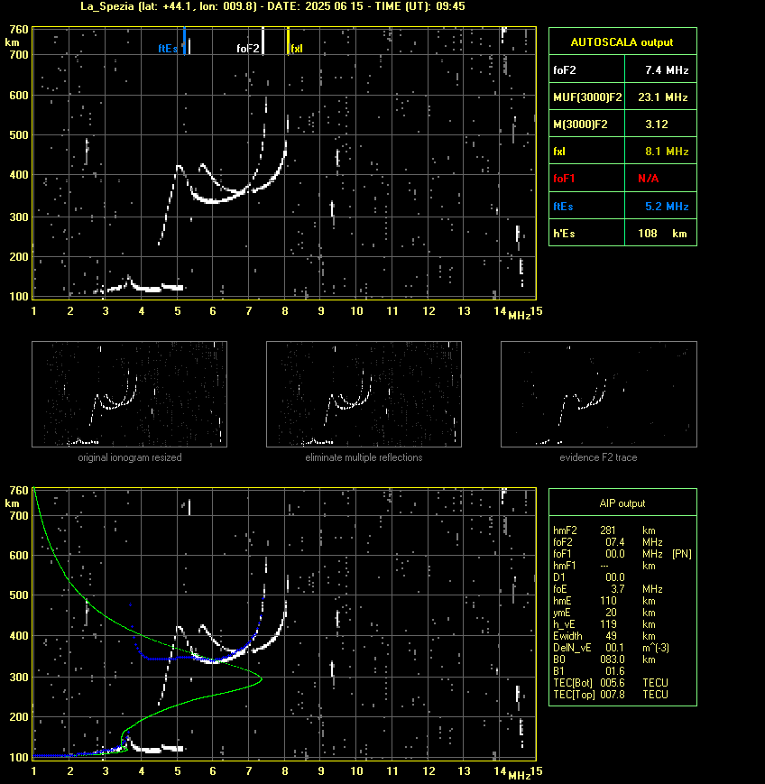The image size is (765, 784).
Task: Open the 'eliminate multiple reflections' thumbnail
Action: coord(364,394)
